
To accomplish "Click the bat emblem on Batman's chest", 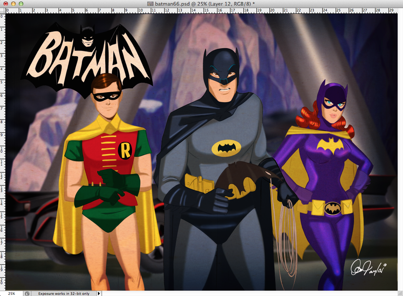I will pos(227,148).
